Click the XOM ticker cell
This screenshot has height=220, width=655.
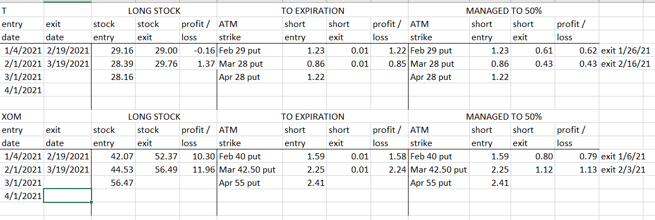pos(22,116)
